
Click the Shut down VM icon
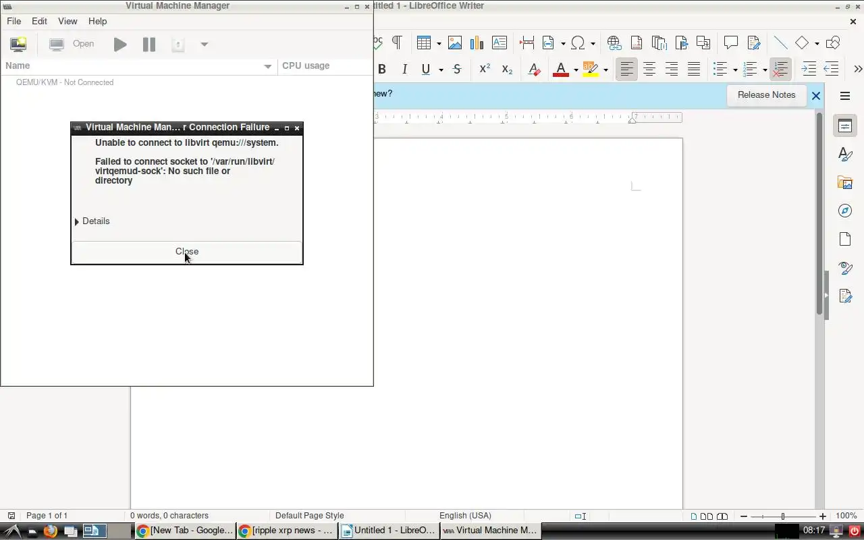pos(178,45)
